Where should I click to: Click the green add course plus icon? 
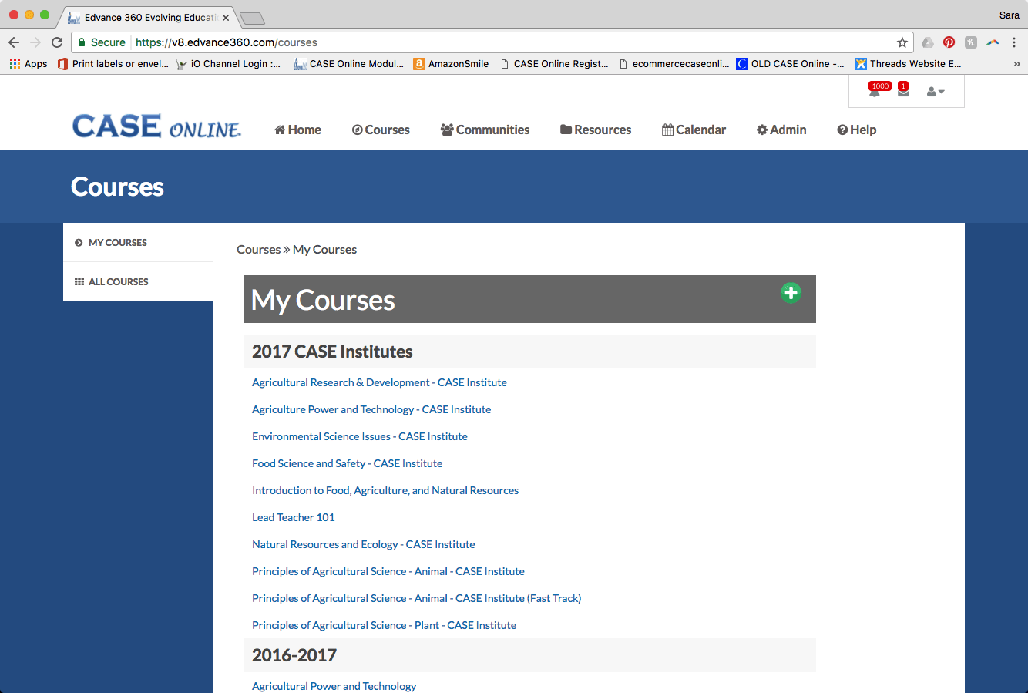click(791, 293)
